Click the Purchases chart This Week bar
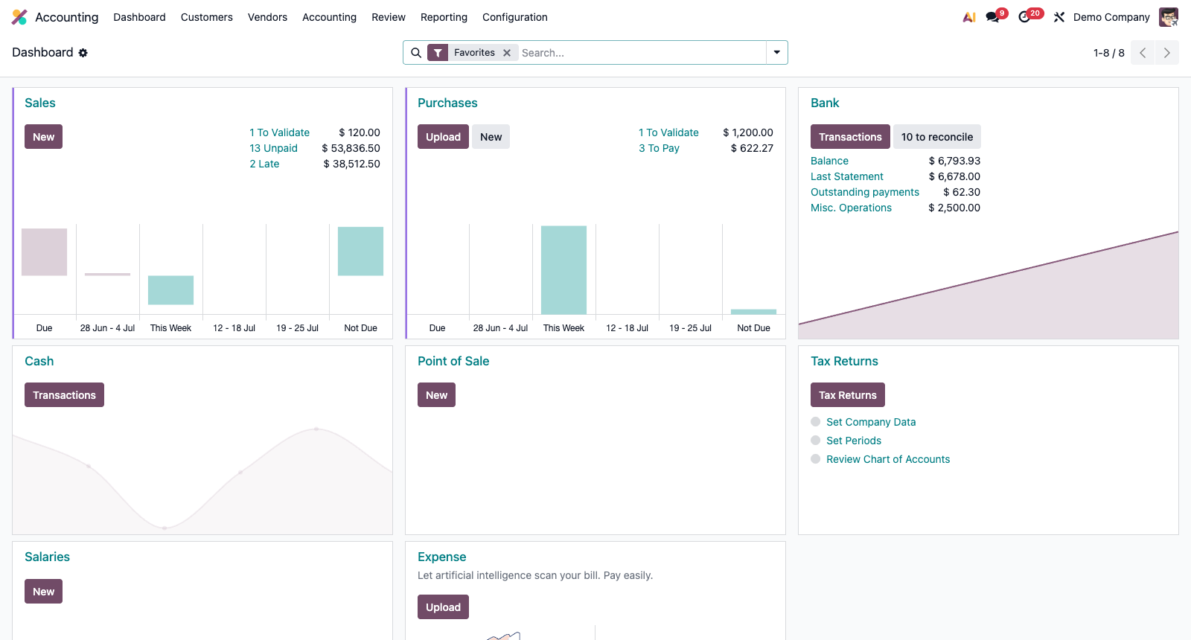Image resolution: width=1191 pixels, height=640 pixels. [563, 270]
